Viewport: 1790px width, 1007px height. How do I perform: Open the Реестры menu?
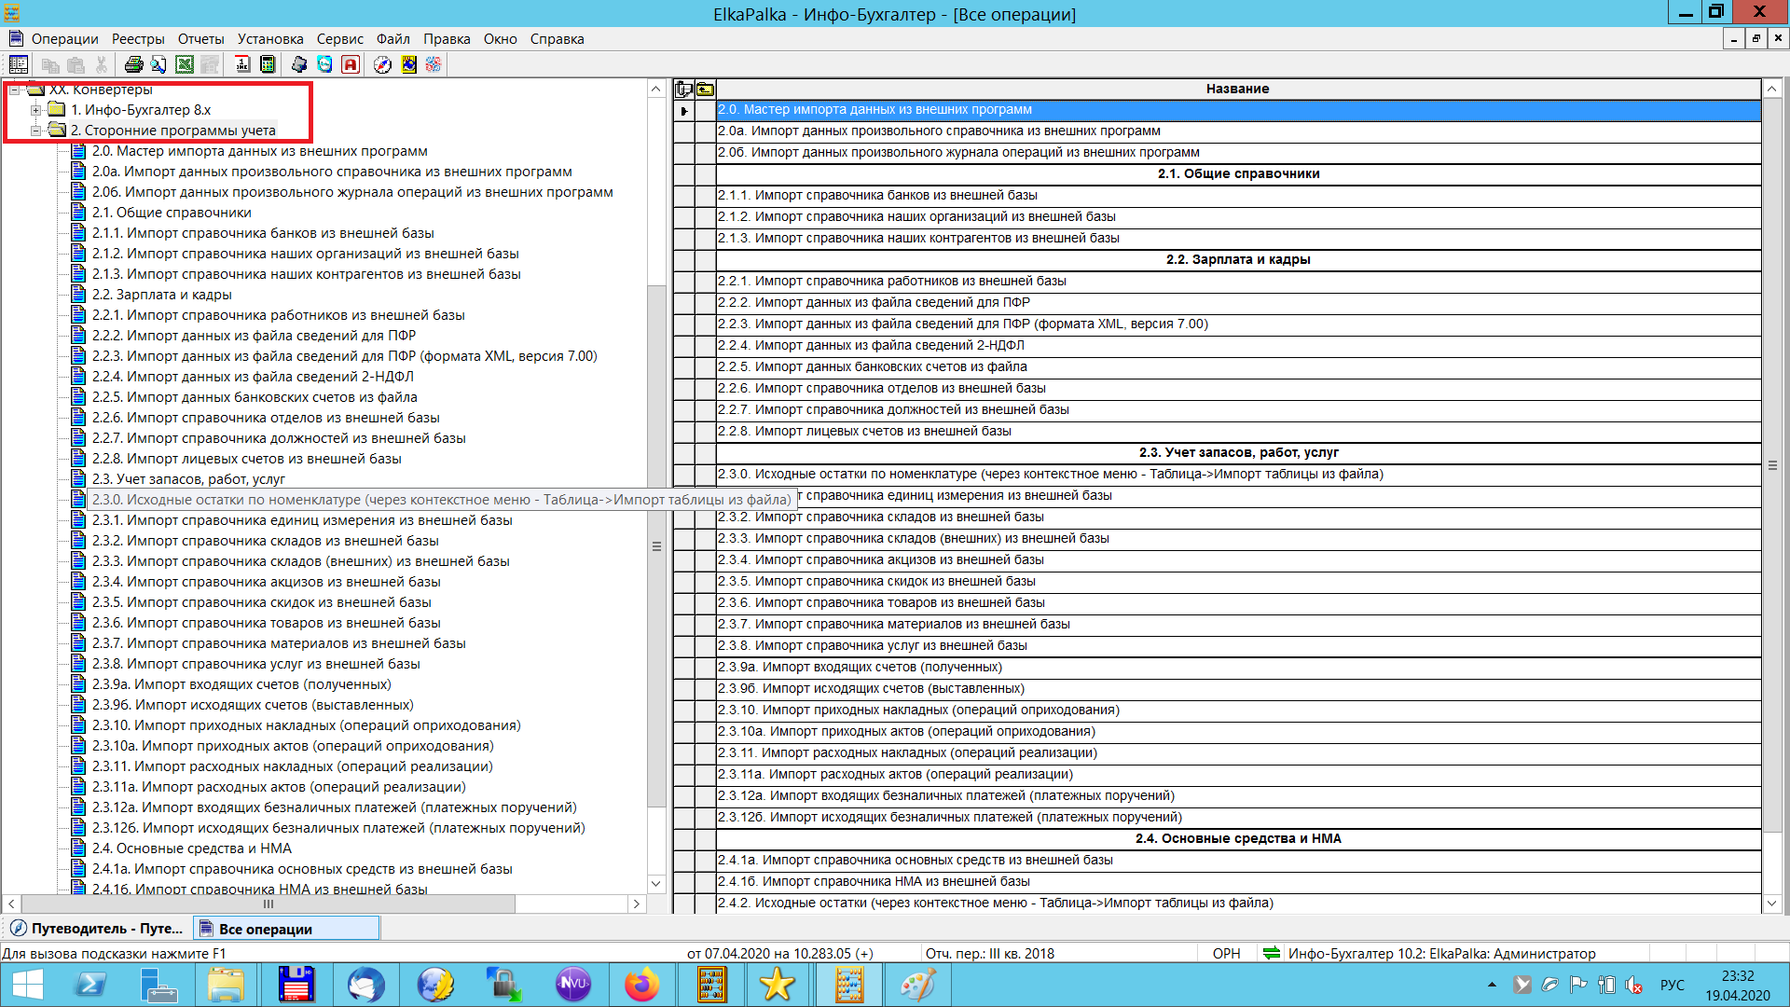tap(138, 39)
